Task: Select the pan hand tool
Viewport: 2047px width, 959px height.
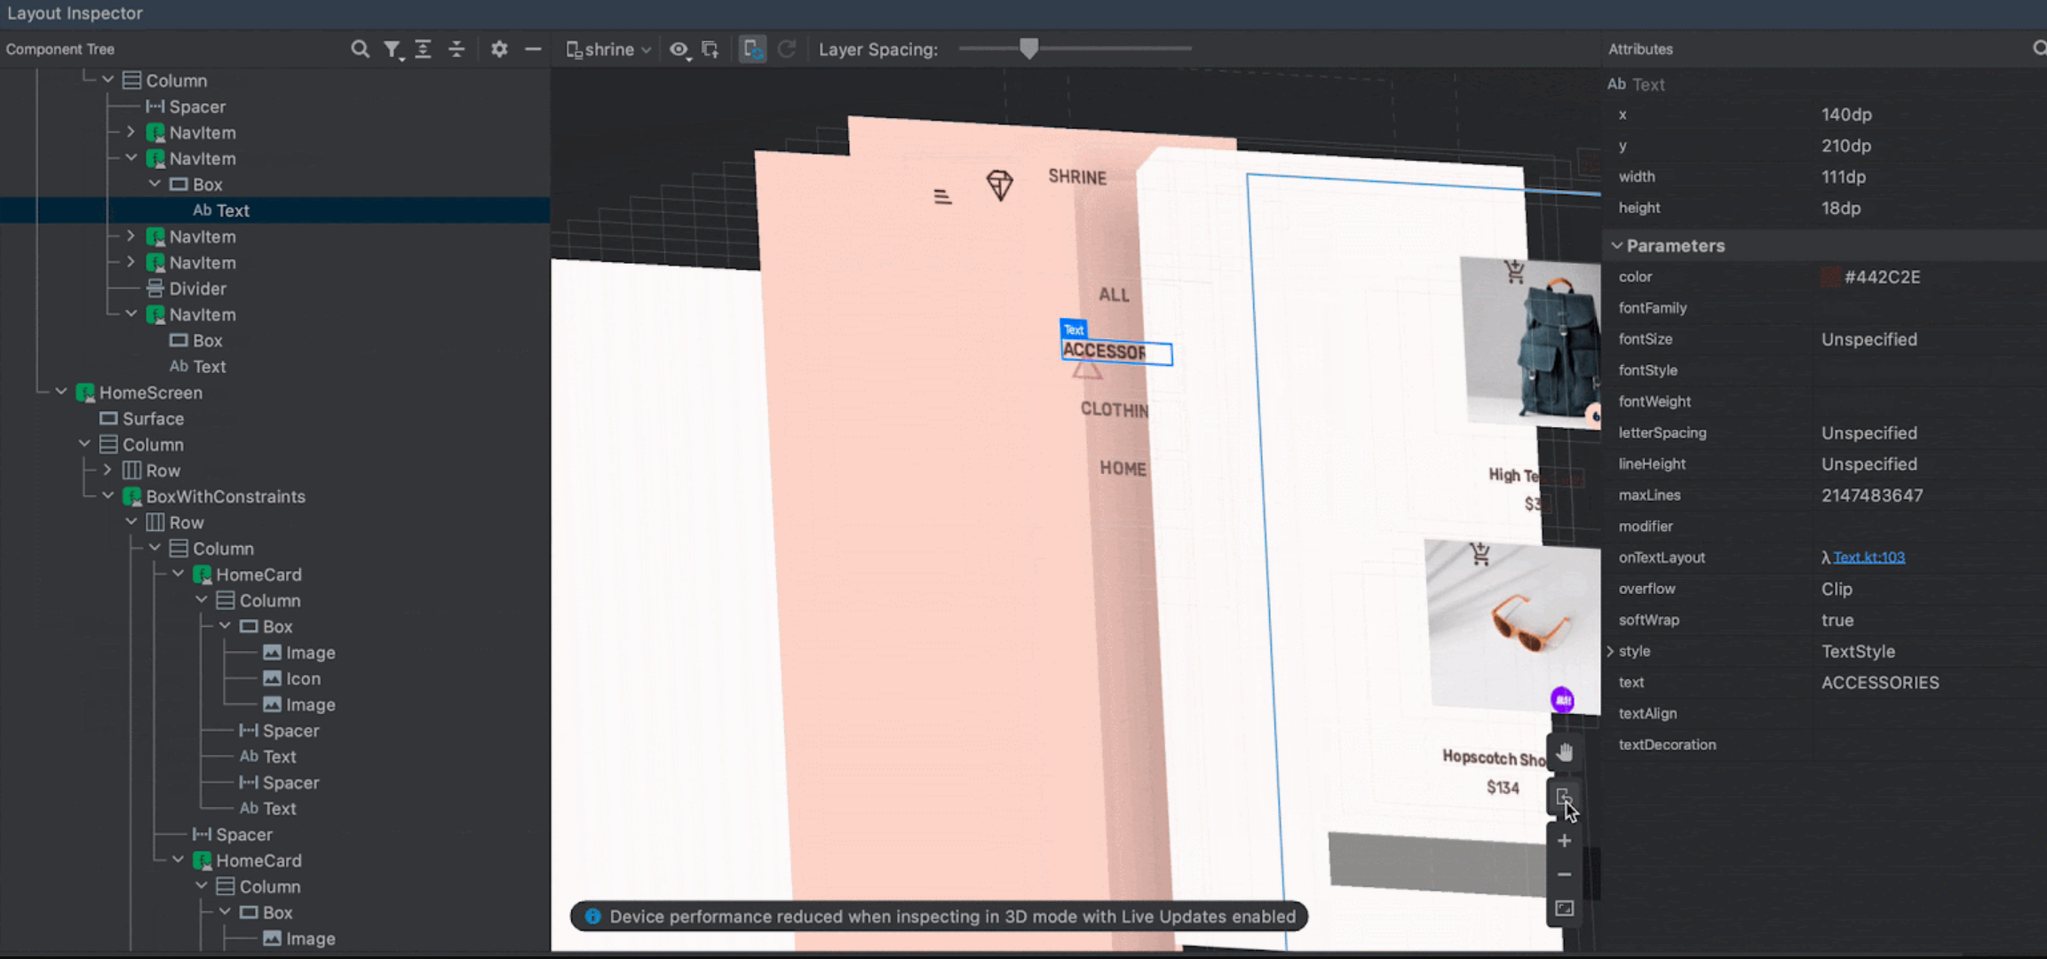Action: pyautogui.click(x=1565, y=753)
